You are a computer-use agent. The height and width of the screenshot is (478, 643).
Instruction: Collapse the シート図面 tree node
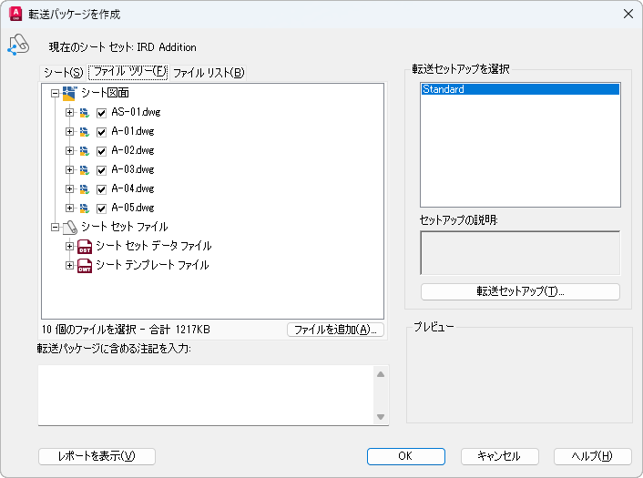pyautogui.click(x=55, y=93)
